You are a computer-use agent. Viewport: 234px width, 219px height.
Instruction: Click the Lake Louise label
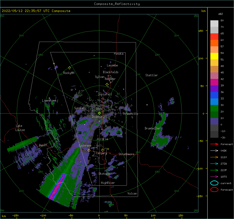coord(20,128)
